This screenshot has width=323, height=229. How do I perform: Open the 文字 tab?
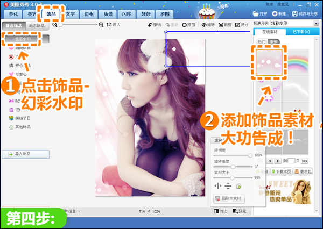[x=70, y=14]
